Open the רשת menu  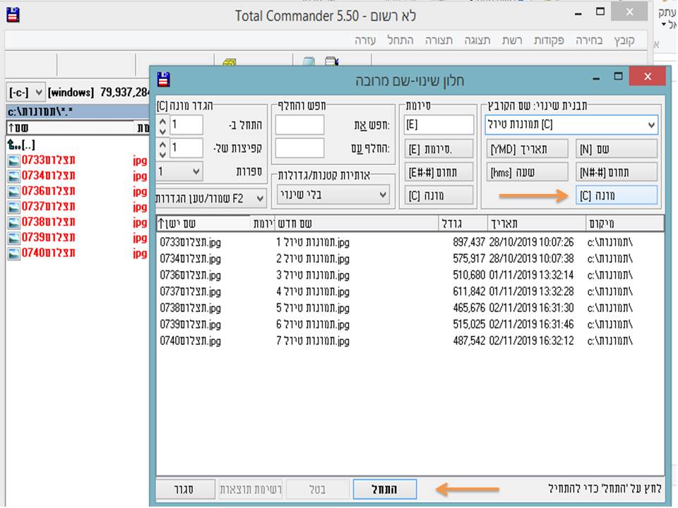coord(512,40)
